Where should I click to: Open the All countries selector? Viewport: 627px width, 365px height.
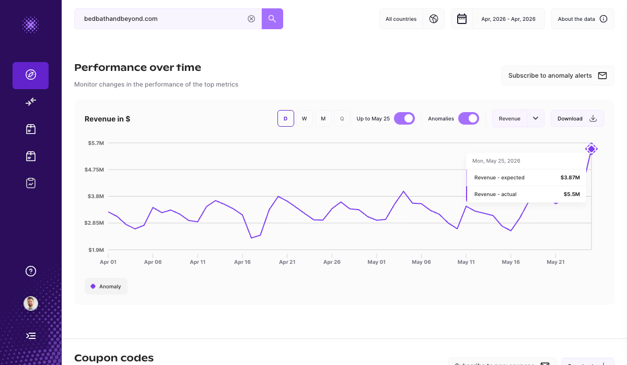tap(401, 19)
